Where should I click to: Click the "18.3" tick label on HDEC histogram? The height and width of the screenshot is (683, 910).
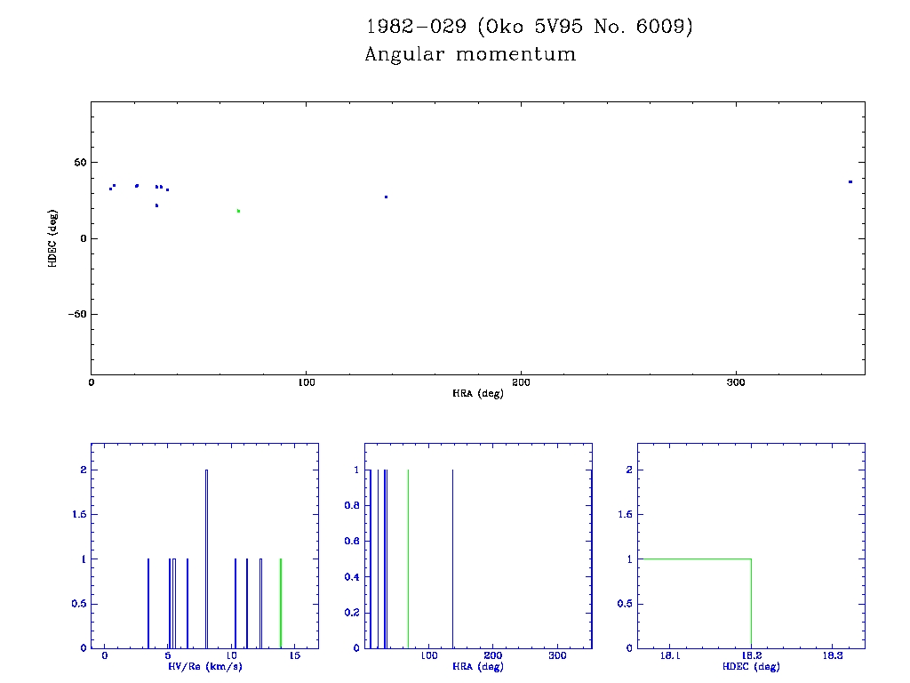pyautogui.click(x=832, y=655)
